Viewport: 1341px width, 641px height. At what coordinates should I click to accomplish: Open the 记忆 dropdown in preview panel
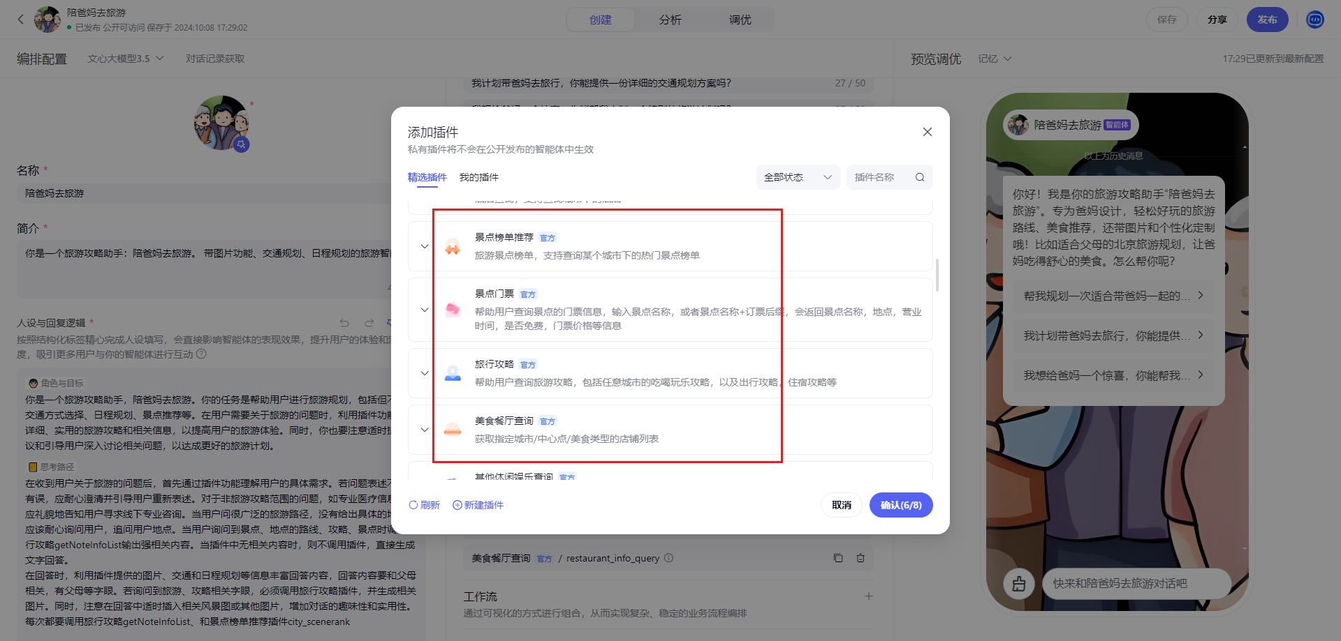[x=995, y=59]
